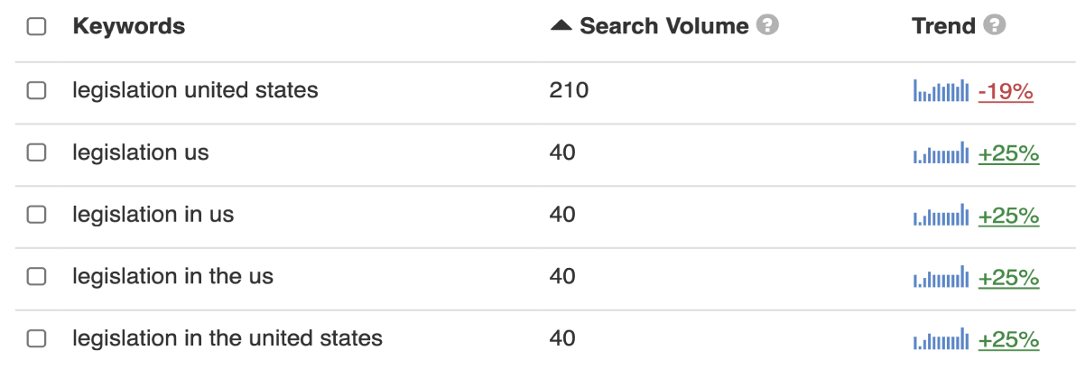1076x369 pixels.
Task: Open trend sparkline for legislation in us
Action: 941,215
